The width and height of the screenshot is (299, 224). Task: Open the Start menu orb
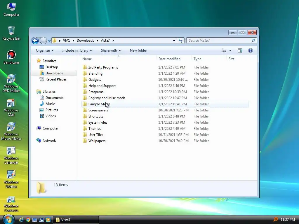tap(8, 219)
